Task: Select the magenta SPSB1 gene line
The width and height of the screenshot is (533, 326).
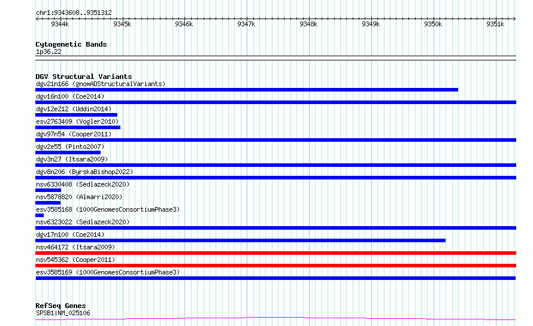Action: (x=275, y=319)
